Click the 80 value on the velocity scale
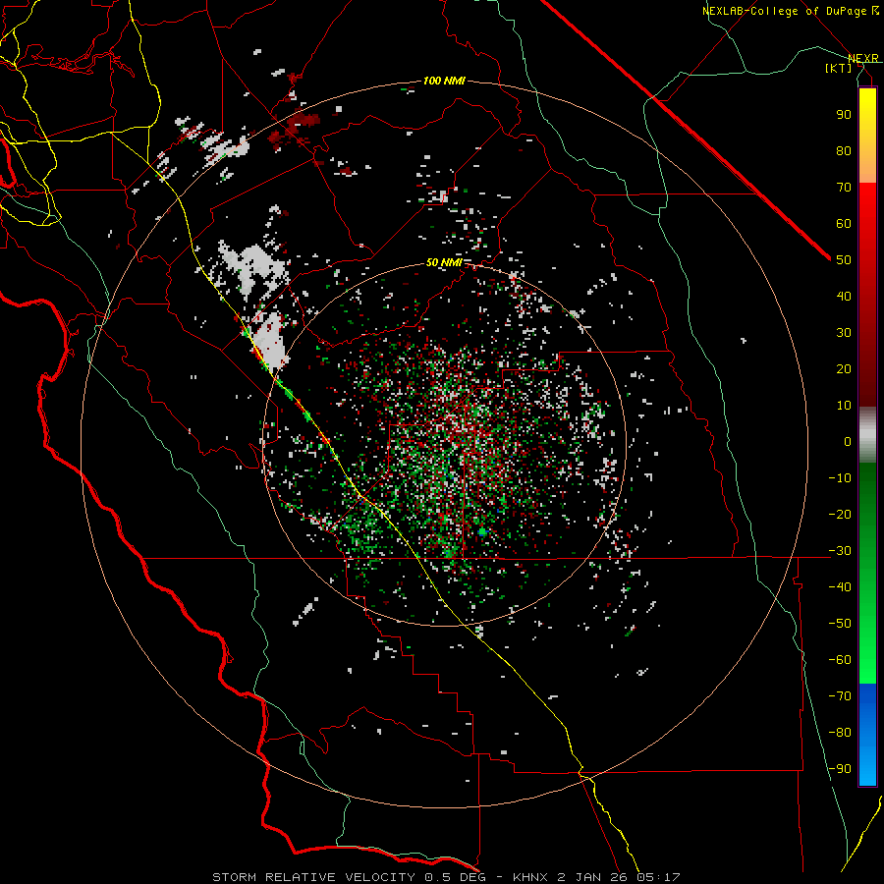Screen dimensions: 884x884 [x=844, y=150]
